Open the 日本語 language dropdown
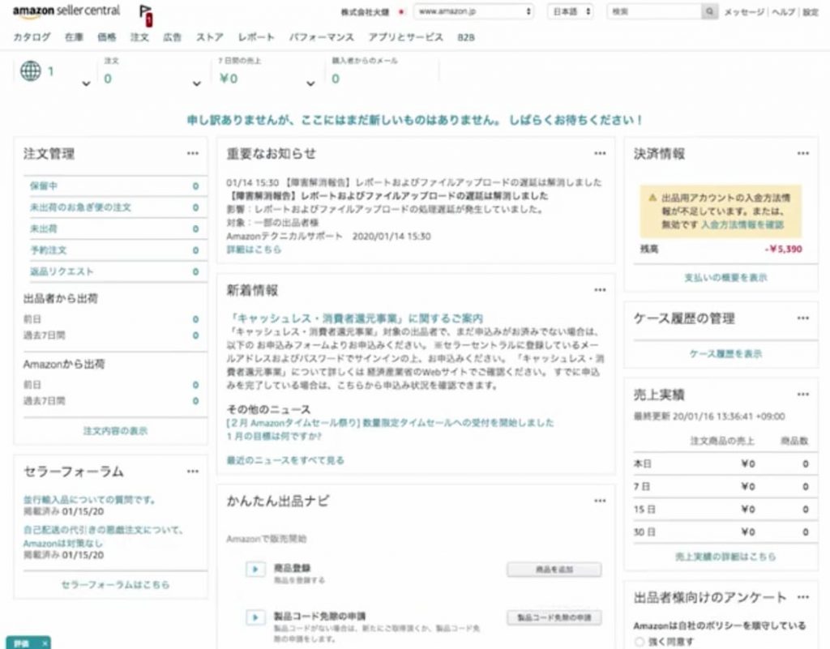 coord(570,11)
